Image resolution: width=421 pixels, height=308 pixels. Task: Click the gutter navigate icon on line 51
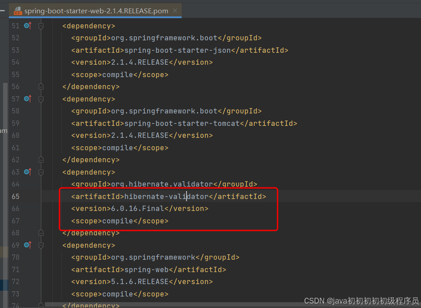click(x=28, y=26)
